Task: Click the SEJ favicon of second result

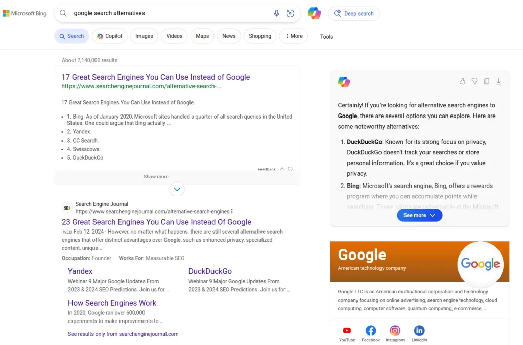Action: 67,208
